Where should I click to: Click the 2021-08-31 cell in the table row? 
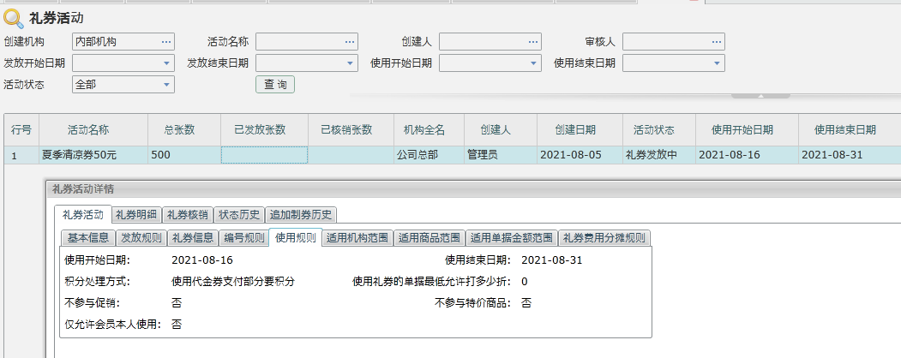tap(850, 155)
